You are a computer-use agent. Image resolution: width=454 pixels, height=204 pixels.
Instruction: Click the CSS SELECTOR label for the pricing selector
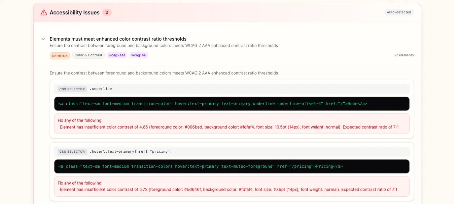click(72, 152)
